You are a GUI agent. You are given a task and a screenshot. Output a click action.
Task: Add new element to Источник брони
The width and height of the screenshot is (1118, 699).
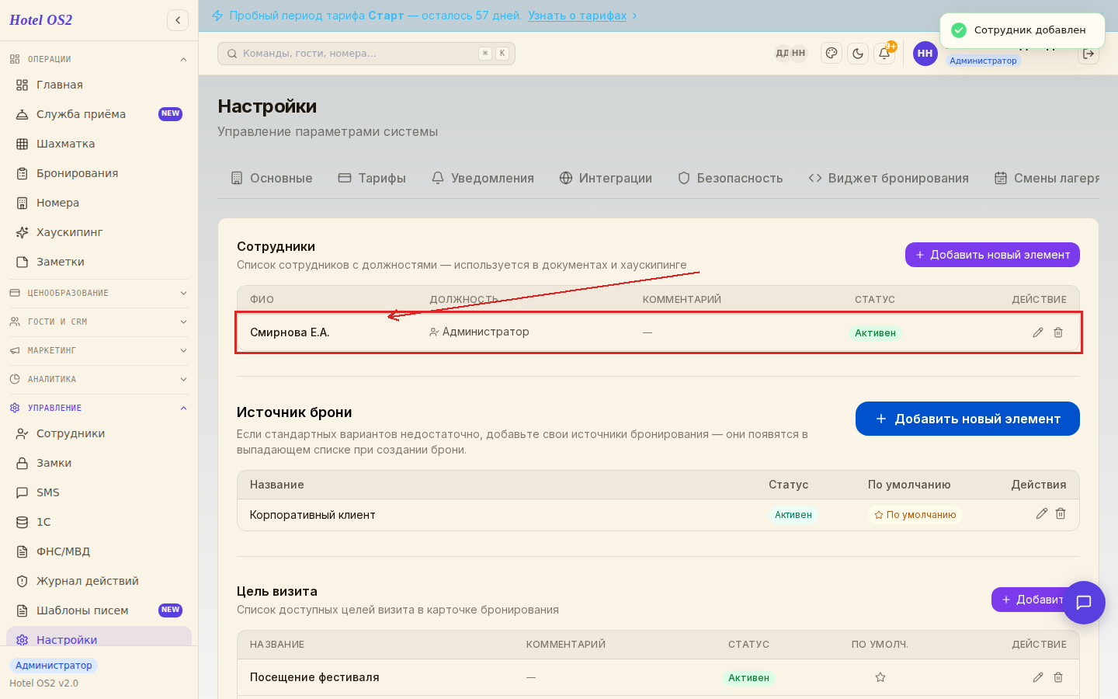967,419
